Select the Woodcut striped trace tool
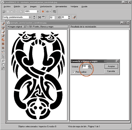132x130 pixels. (3, 48)
